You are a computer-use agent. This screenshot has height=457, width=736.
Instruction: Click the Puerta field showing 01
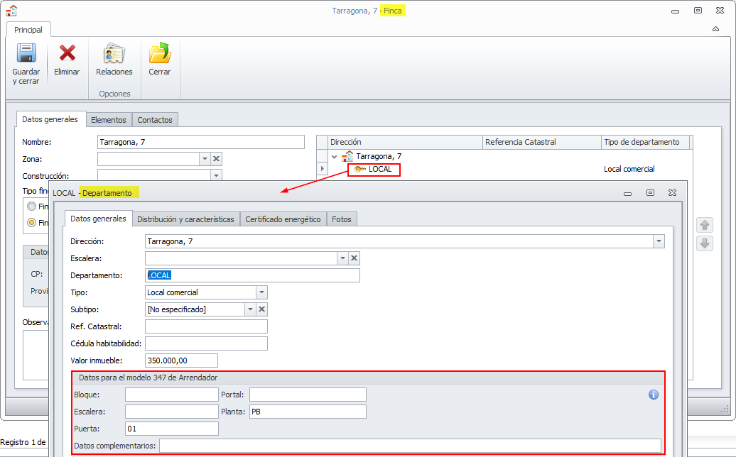point(172,429)
